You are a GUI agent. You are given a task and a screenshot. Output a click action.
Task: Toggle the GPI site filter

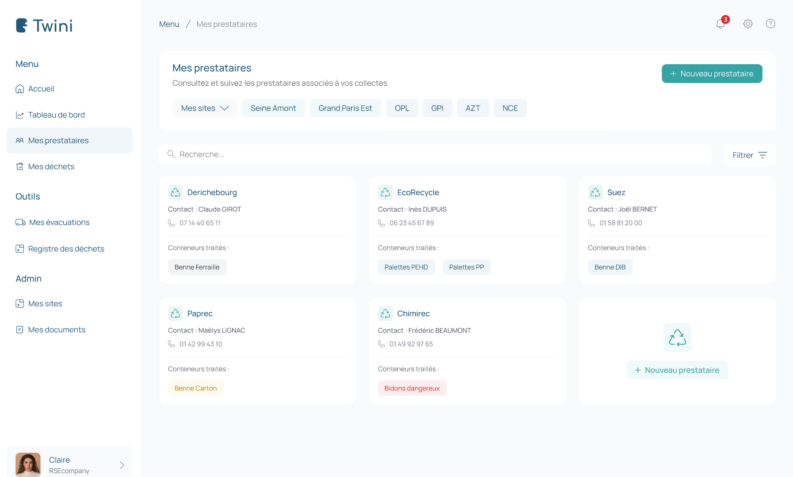click(437, 108)
